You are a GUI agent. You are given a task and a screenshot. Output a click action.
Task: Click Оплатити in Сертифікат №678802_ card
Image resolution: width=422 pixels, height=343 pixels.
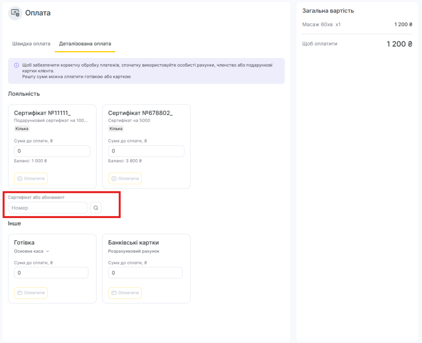click(x=125, y=179)
